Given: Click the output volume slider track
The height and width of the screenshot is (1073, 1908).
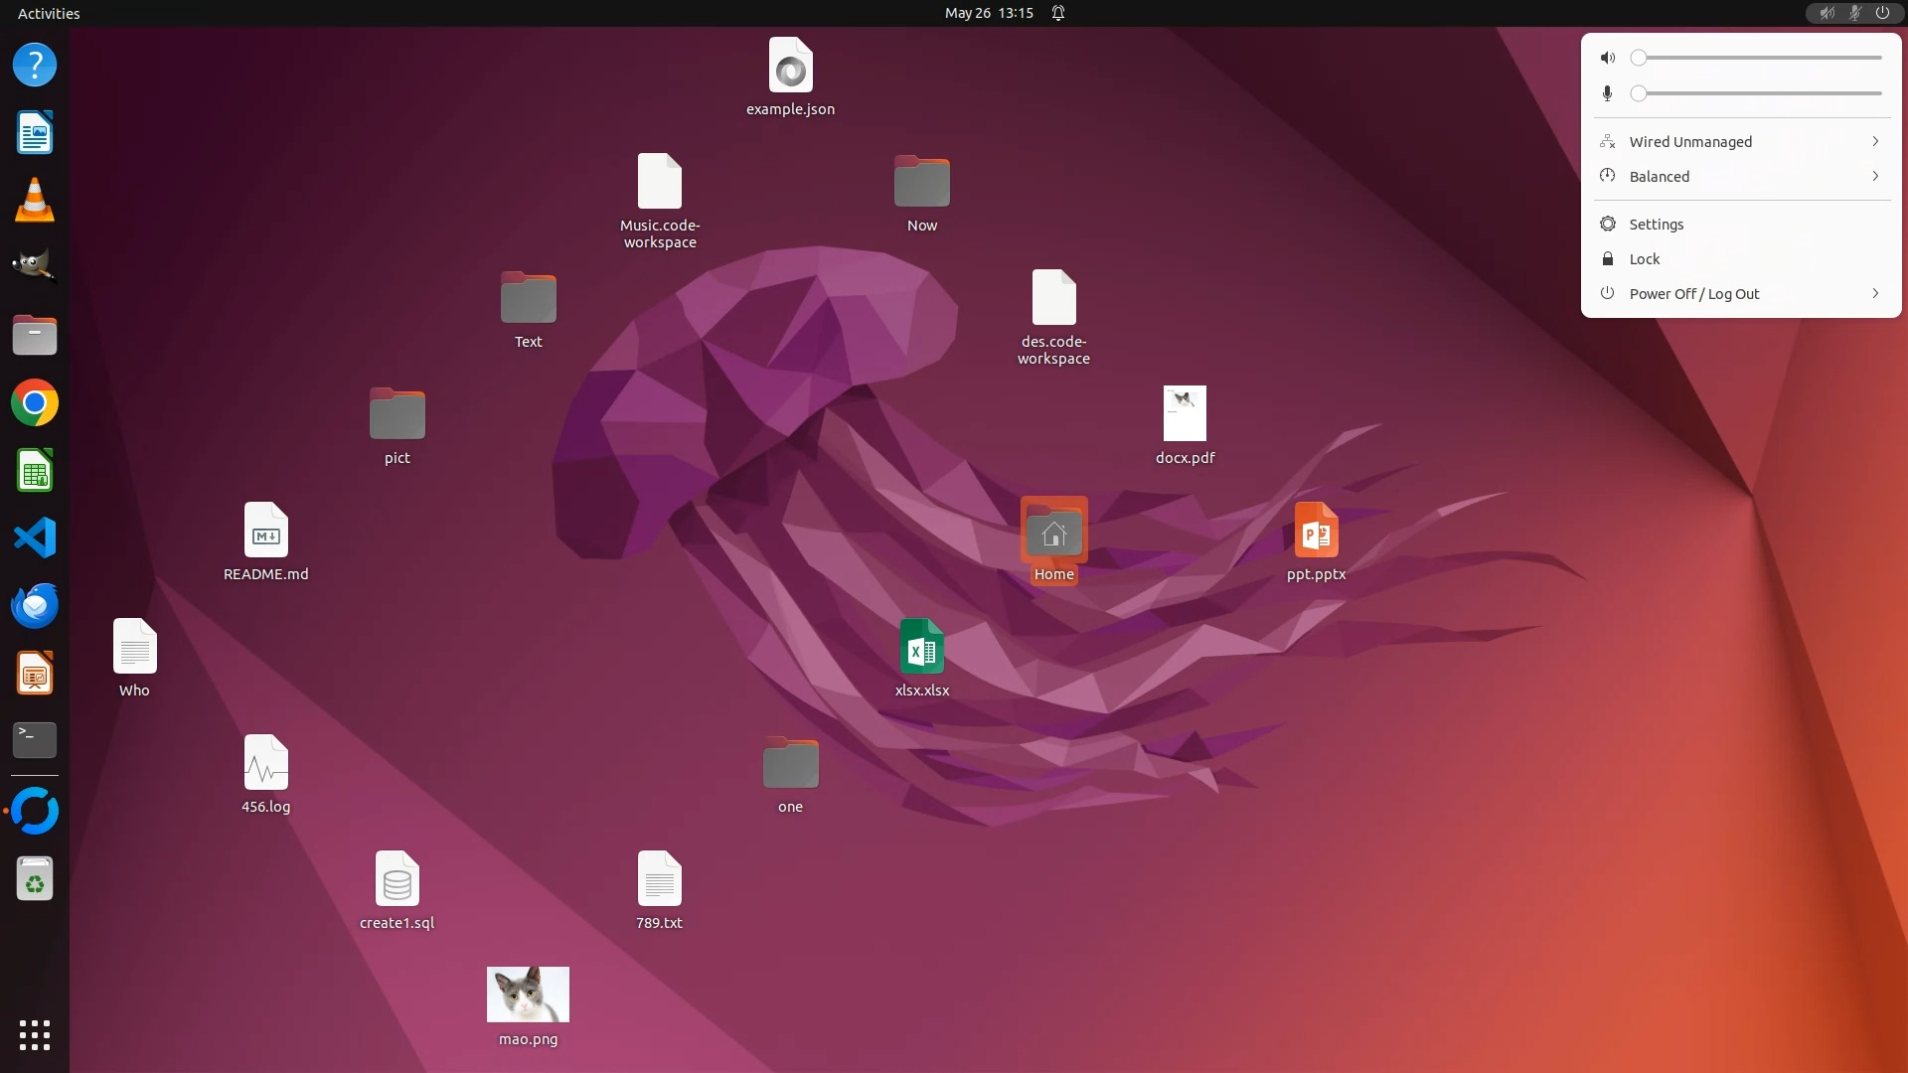Looking at the screenshot, I should coord(1759,58).
